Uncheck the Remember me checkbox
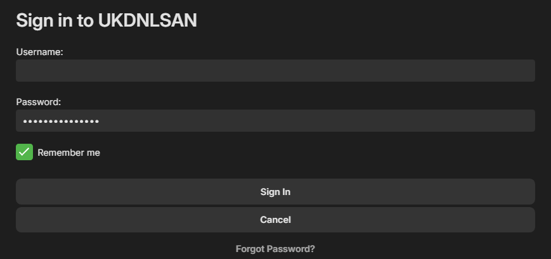This screenshot has height=259, width=551. (24, 152)
